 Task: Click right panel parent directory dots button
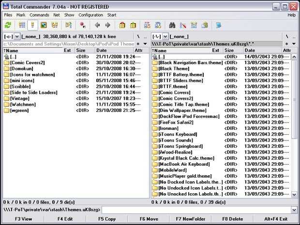[x=294, y=36]
